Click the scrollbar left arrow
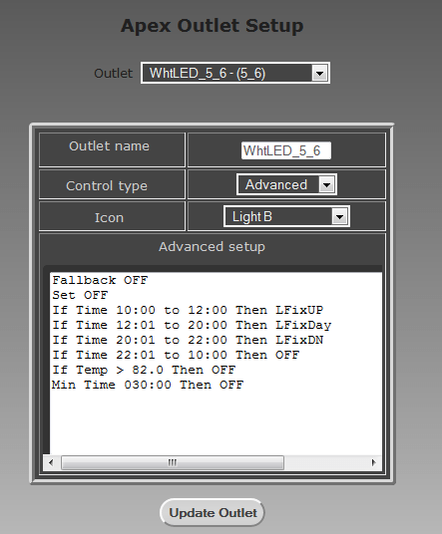Viewport: 442px width, 534px height. pyautogui.click(x=51, y=462)
